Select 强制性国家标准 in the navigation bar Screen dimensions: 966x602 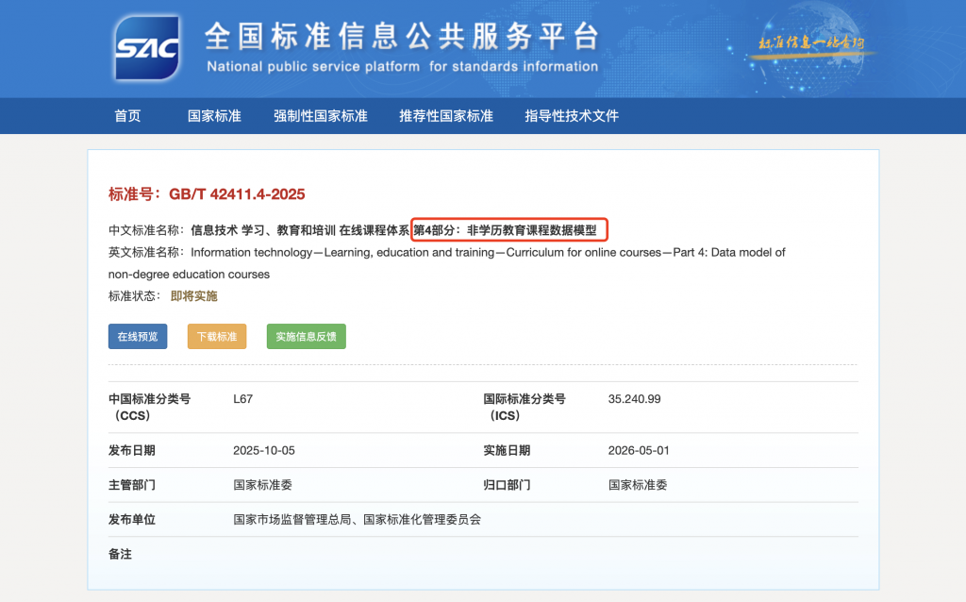[321, 116]
